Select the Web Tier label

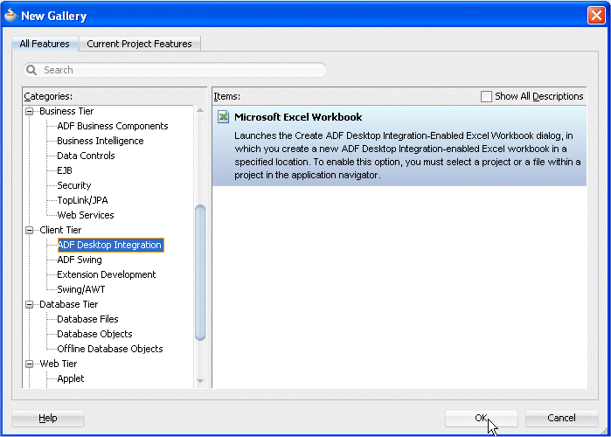click(x=59, y=364)
